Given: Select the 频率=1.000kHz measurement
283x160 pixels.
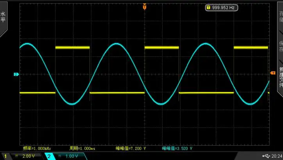Looking at the screenshot, I should (x=37, y=148).
